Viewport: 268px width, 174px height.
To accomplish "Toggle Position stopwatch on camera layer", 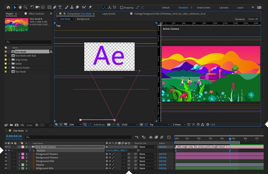I will point(30,150).
